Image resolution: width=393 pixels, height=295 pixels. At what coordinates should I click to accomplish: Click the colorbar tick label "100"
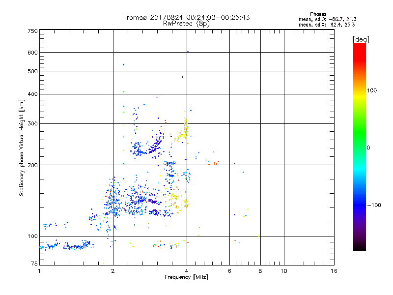click(x=372, y=90)
